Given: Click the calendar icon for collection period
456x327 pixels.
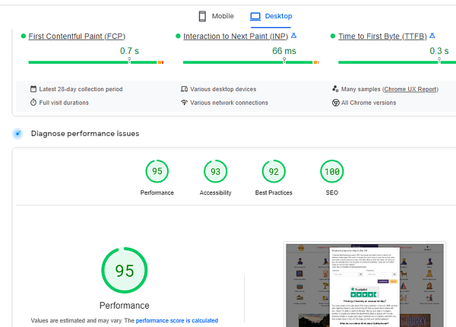Looking at the screenshot, I should [x=33, y=89].
